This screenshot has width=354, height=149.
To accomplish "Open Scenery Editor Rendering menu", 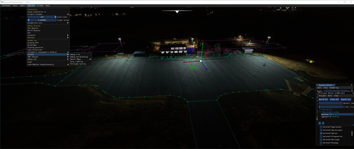I will coord(334,88).
